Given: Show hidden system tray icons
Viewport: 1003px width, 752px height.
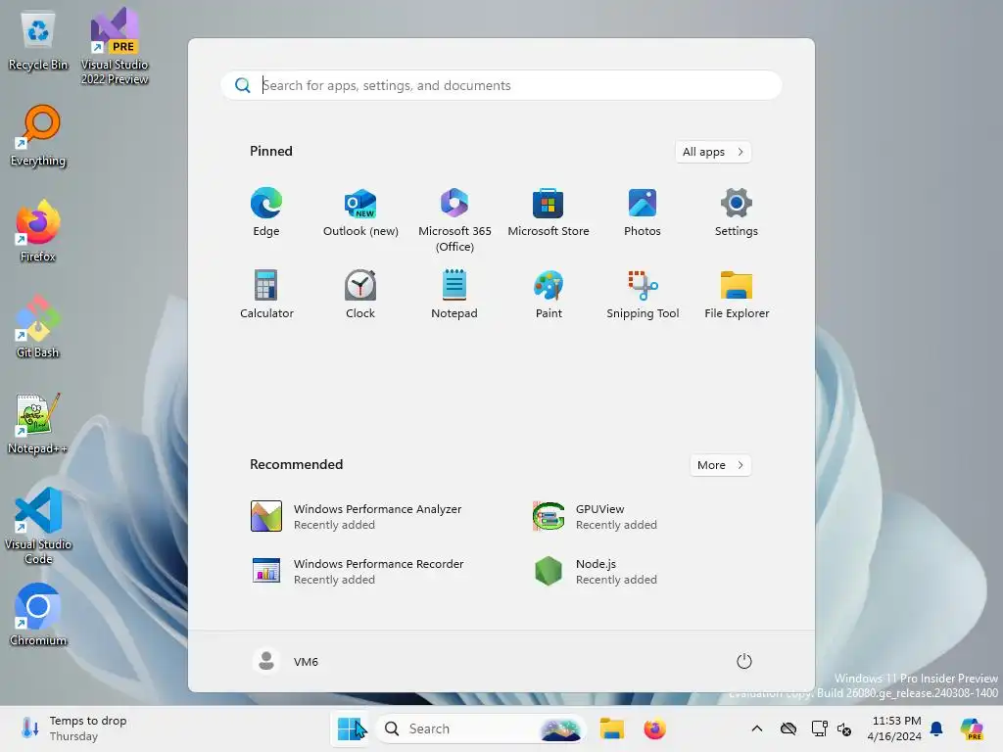Looking at the screenshot, I should tap(757, 728).
